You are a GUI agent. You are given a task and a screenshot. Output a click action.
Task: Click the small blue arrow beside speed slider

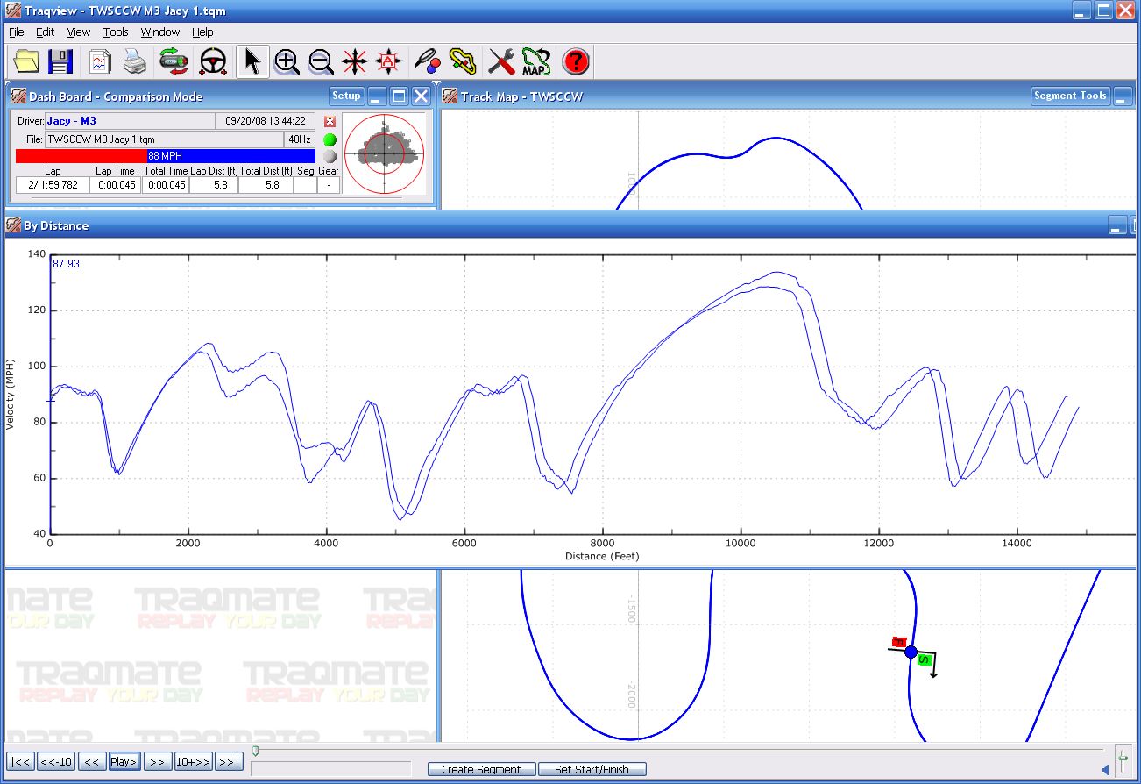click(1105, 770)
